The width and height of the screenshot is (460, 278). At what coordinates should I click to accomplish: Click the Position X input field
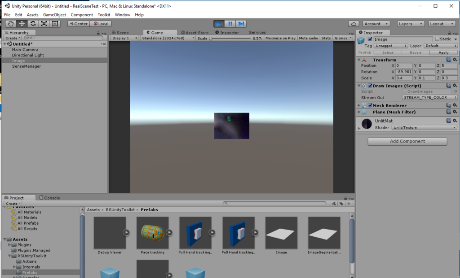tap(404, 65)
